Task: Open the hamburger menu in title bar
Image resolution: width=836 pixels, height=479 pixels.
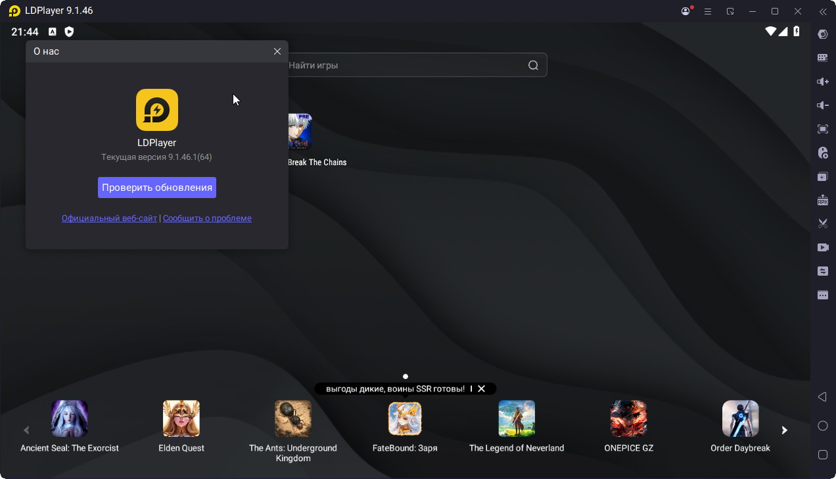Action: [x=708, y=11]
